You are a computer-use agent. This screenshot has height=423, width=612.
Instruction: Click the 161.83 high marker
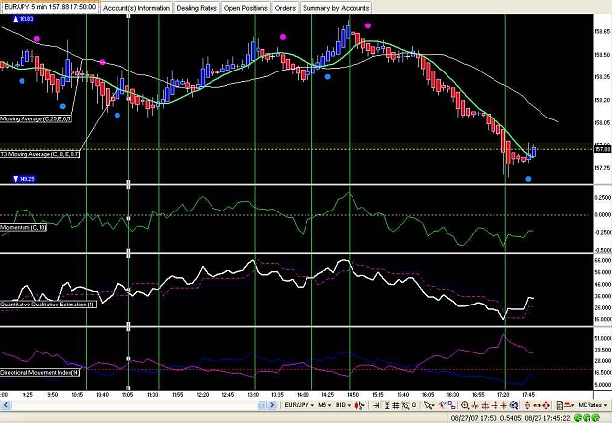point(24,19)
